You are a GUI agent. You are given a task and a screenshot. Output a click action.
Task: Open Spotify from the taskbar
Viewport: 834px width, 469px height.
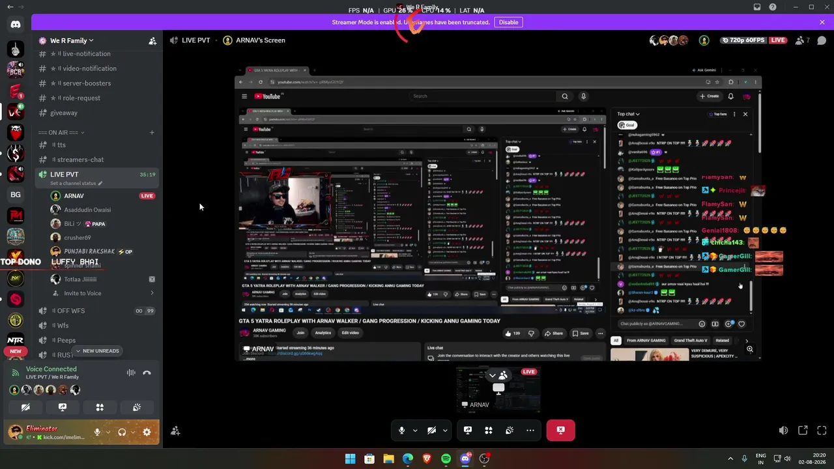pyautogui.click(x=446, y=459)
